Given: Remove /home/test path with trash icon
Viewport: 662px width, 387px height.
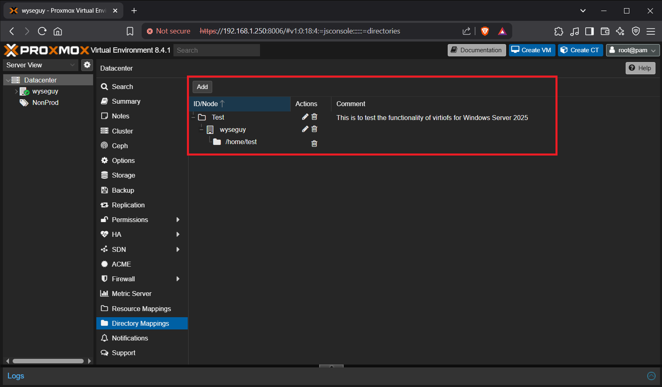Looking at the screenshot, I should click(x=314, y=143).
